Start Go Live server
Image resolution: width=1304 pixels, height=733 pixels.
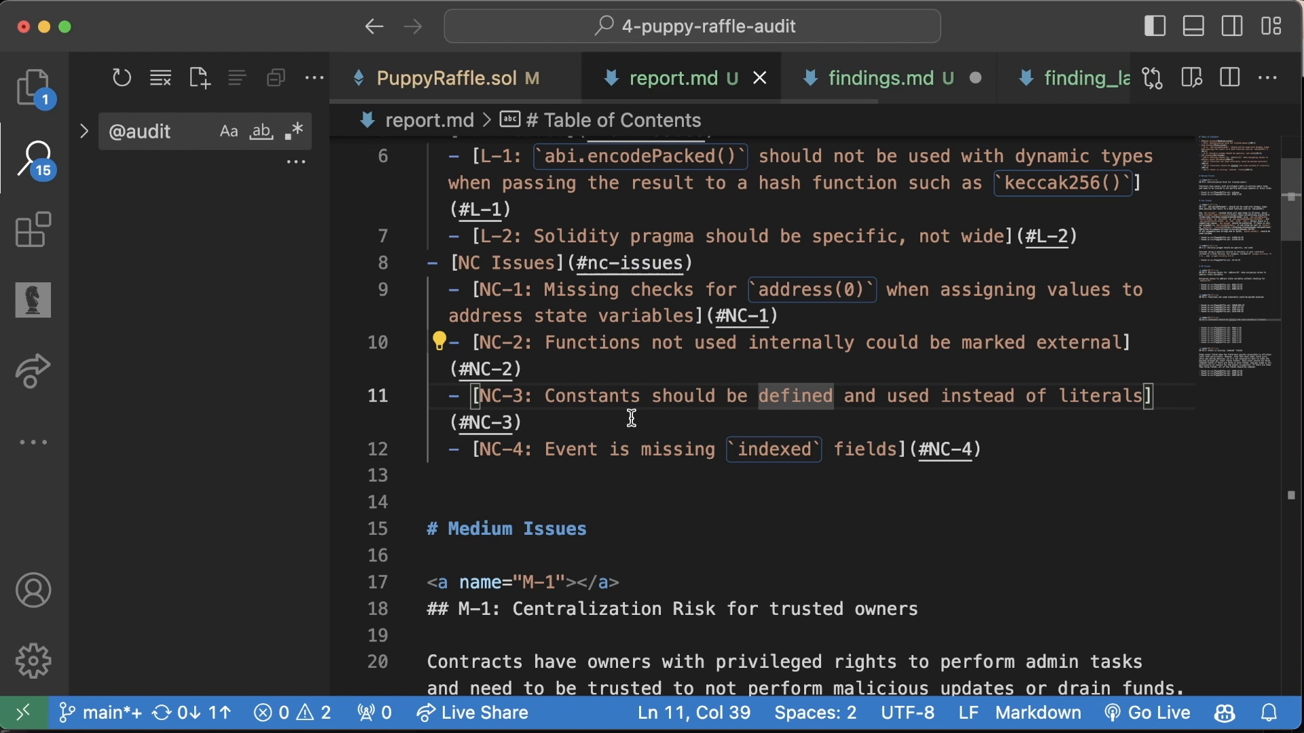(1147, 713)
